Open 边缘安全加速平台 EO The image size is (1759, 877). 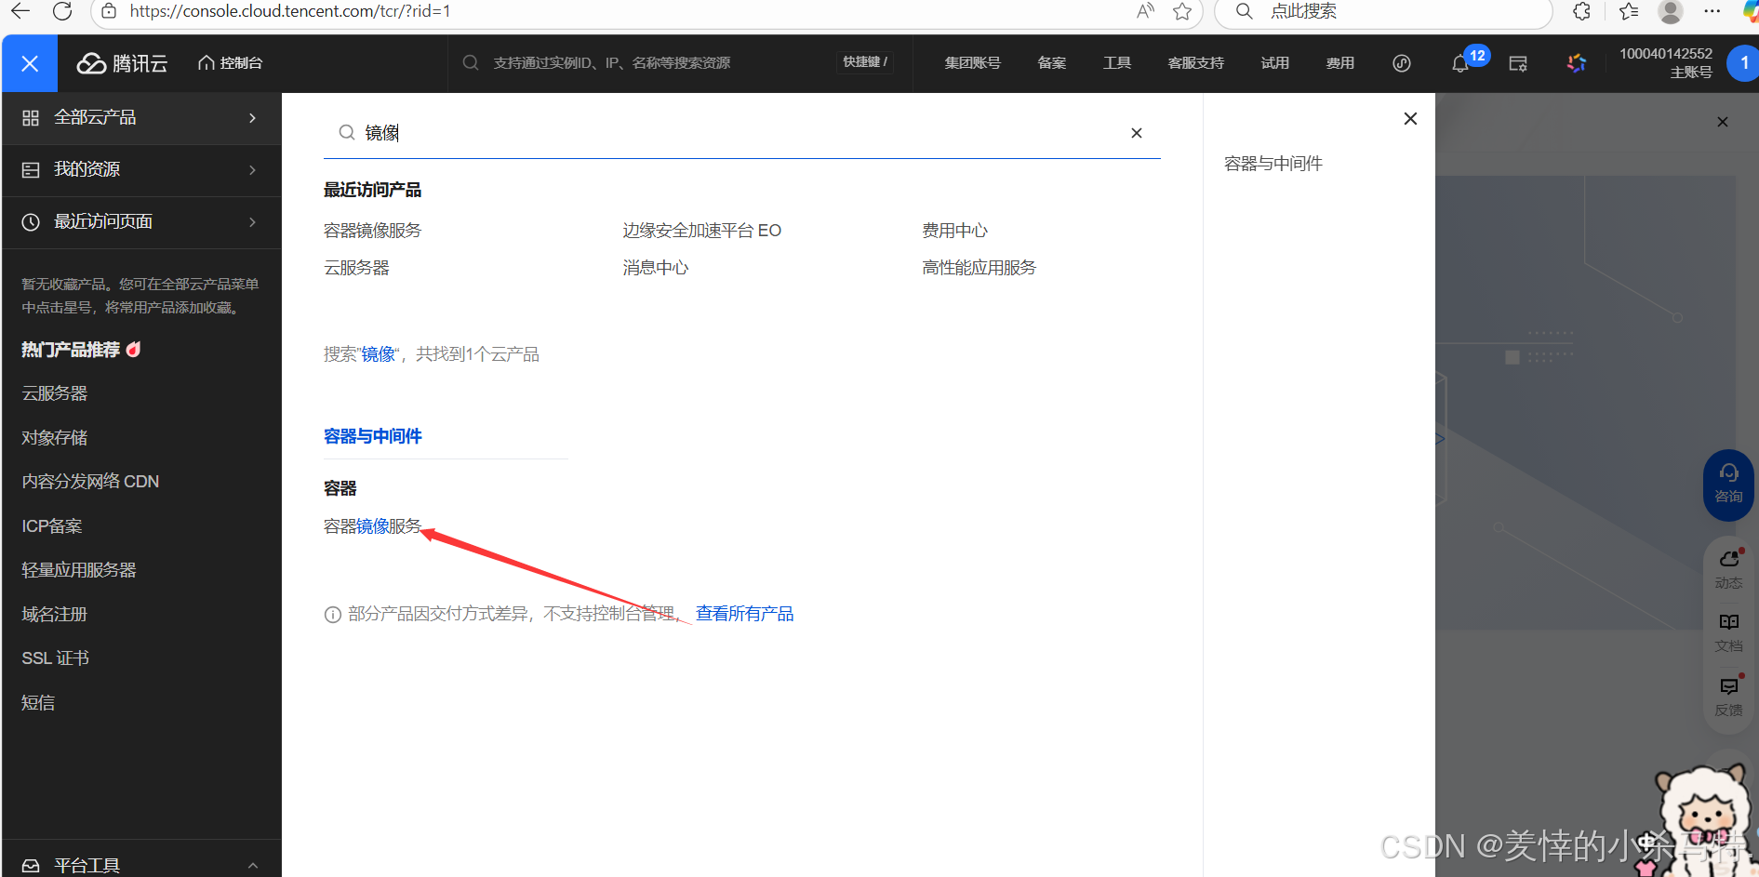[x=702, y=231]
